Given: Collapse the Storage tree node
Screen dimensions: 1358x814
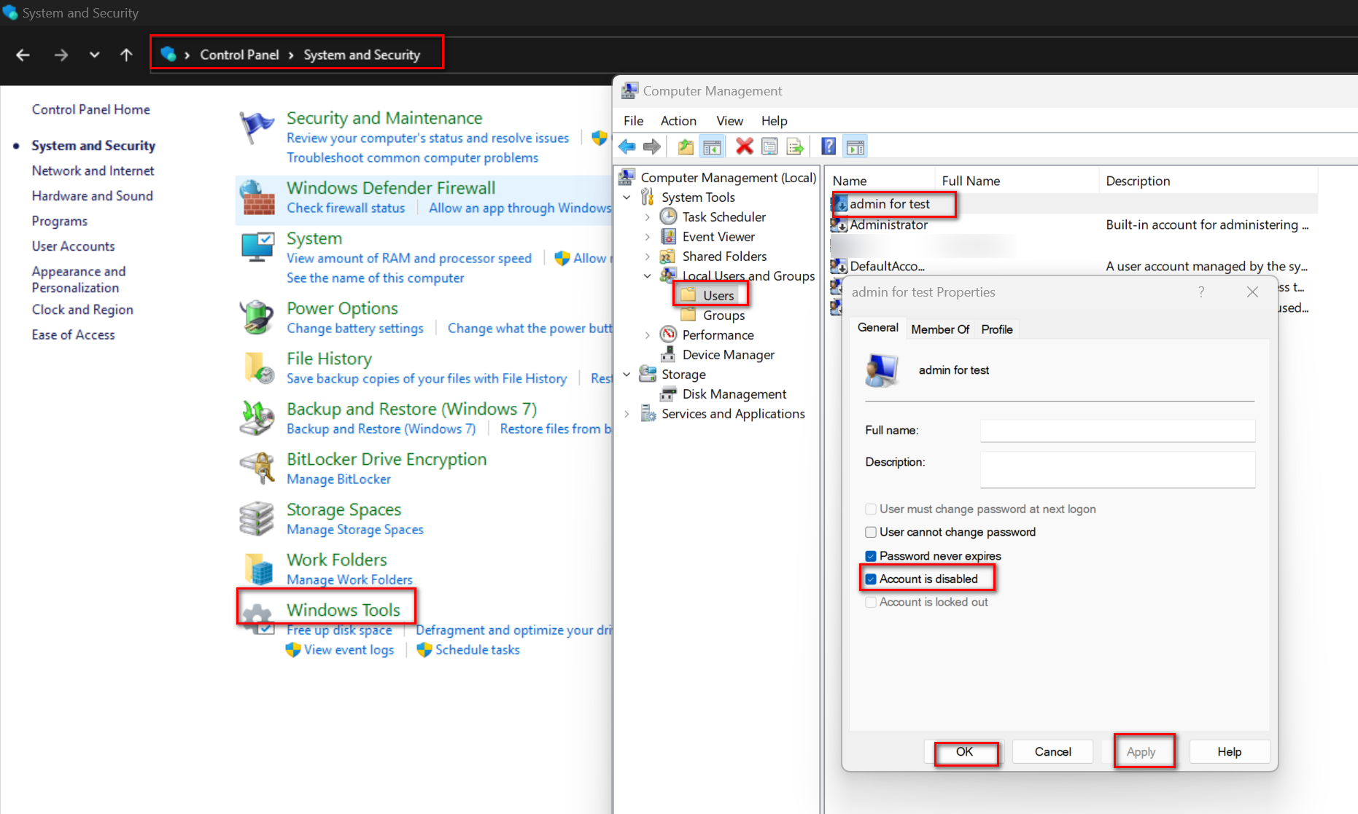Looking at the screenshot, I should point(626,375).
